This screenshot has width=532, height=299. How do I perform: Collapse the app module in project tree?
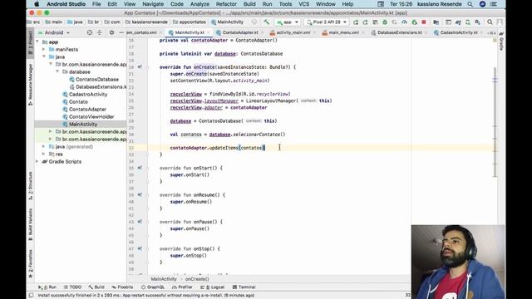(37, 42)
